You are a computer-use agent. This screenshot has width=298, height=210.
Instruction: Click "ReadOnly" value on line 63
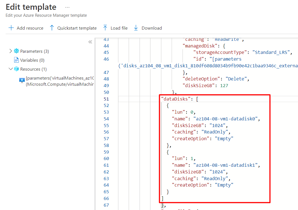point(215,179)
